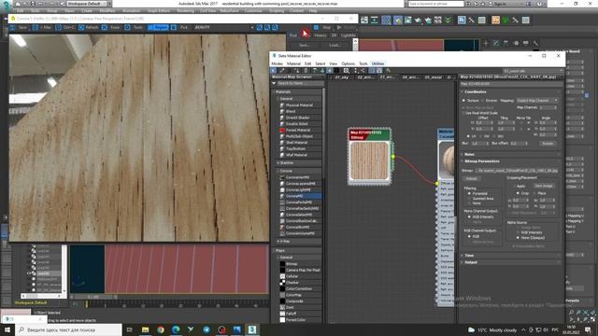Image resolution: width=598 pixels, height=336 pixels.
Task: Click the wood Bitmap node thumbnail
Action: 369,161
